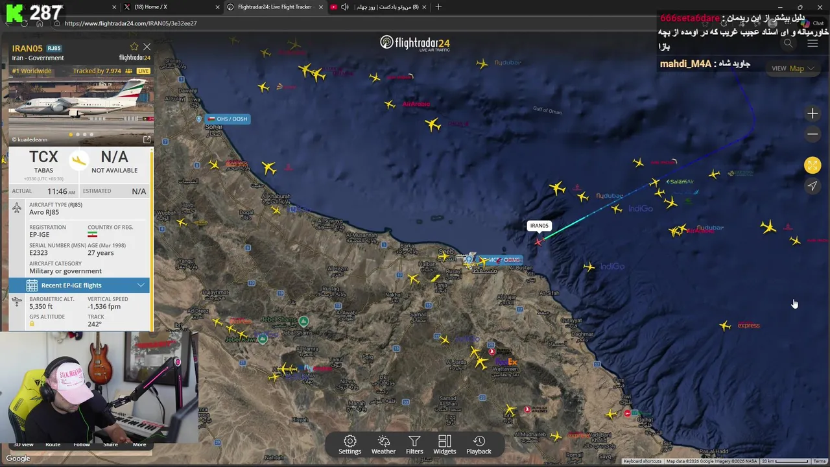The width and height of the screenshot is (830, 467).
Task: Click the Flightradar24 logo
Action: pyautogui.click(x=415, y=43)
